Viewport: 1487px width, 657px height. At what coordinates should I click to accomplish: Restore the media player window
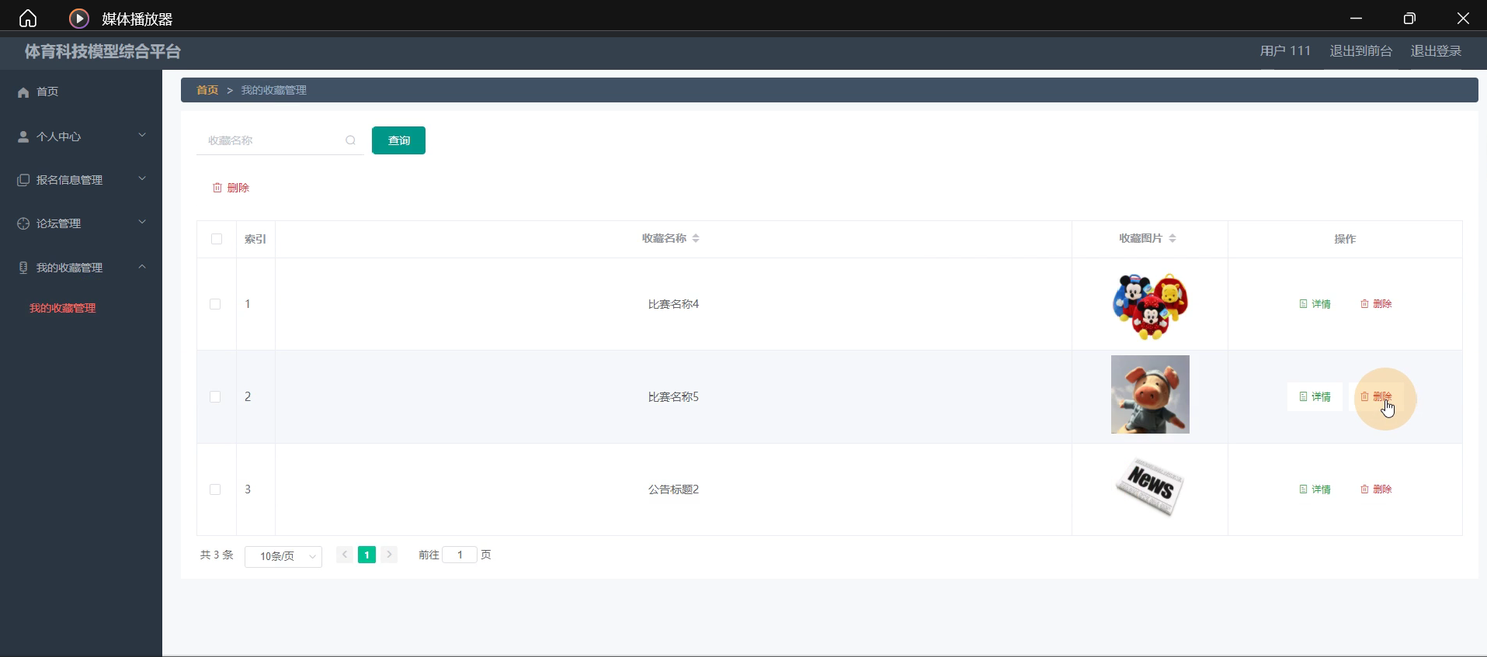(1409, 18)
